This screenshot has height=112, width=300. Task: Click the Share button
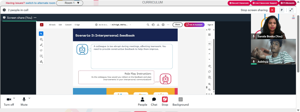point(178,24)
